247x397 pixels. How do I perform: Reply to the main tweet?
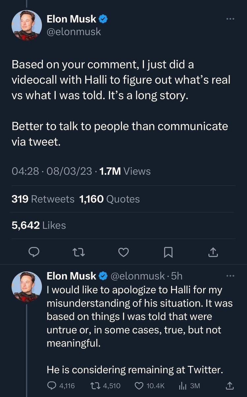click(34, 252)
